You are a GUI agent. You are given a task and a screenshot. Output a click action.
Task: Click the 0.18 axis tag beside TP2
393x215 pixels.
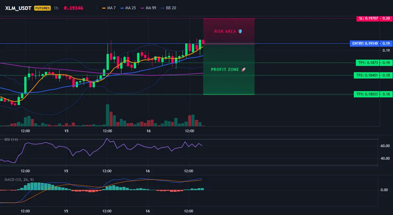(386, 75)
